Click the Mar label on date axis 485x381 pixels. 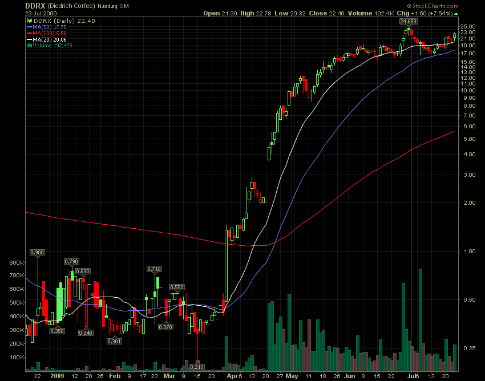(169, 376)
